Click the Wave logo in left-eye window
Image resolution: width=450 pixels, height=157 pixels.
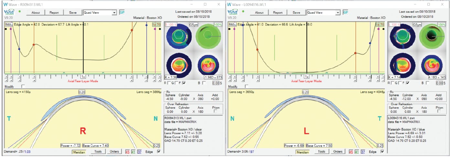coord(232,12)
